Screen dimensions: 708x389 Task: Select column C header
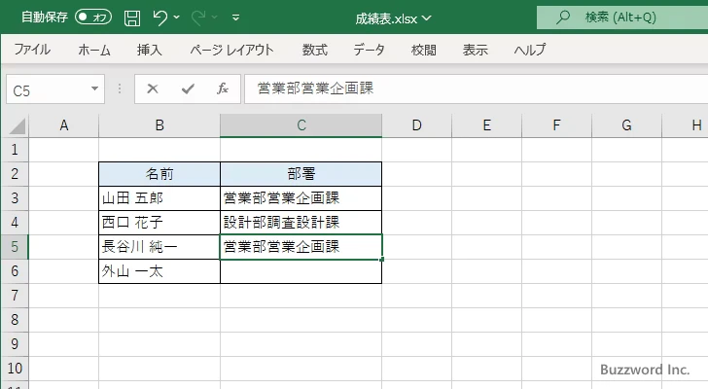(301, 125)
